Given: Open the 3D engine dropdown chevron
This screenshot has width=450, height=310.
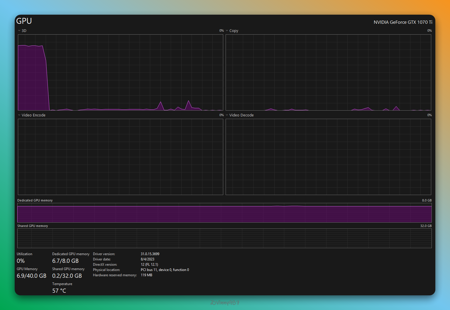Looking at the screenshot, I should [x=19, y=31].
